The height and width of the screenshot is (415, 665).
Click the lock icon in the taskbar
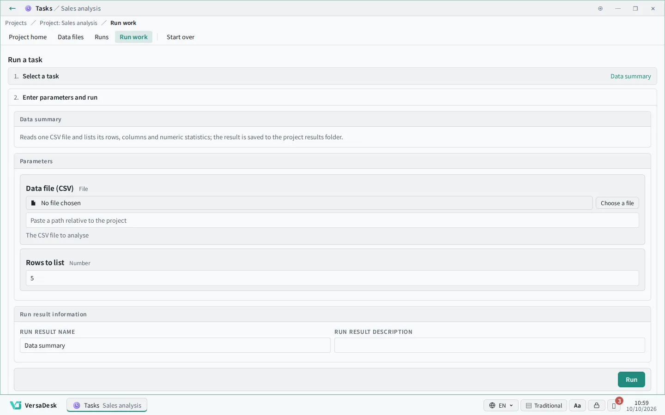tap(597, 405)
